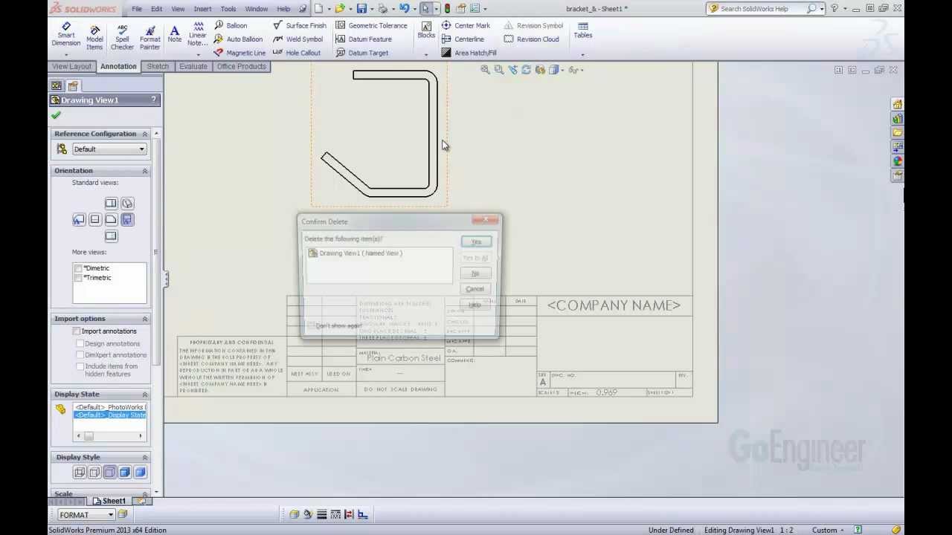The height and width of the screenshot is (535, 952).
Task: Click the Rebuild traffic light icon
Action: [447, 8]
